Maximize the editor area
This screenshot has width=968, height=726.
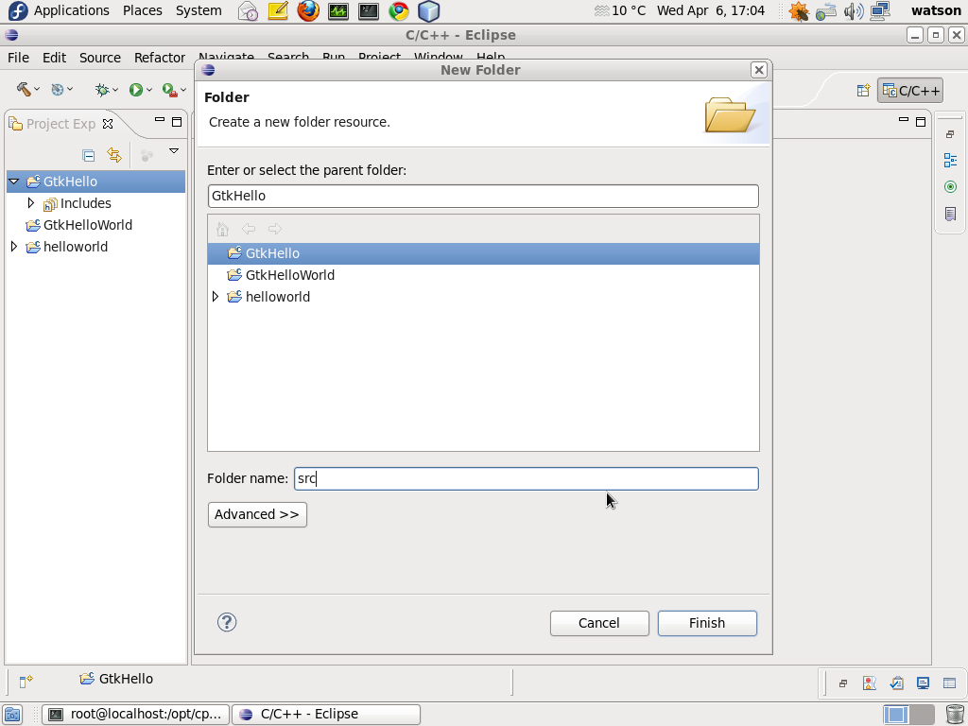[x=921, y=122]
